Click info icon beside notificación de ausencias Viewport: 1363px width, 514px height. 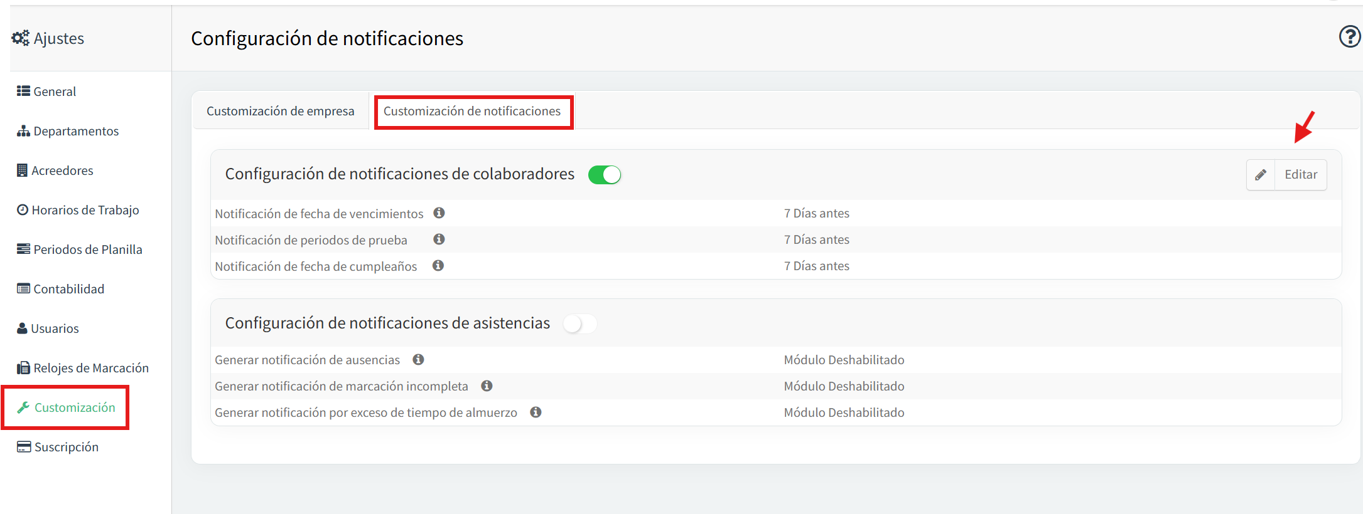click(419, 359)
